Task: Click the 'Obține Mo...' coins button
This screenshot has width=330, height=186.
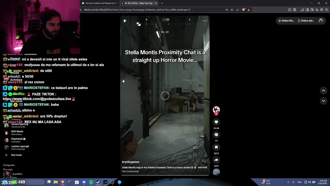Action: pos(286,21)
